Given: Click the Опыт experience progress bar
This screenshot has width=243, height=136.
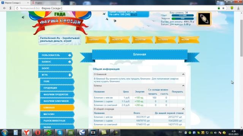Looking at the screenshot, I should [x=183, y=15].
